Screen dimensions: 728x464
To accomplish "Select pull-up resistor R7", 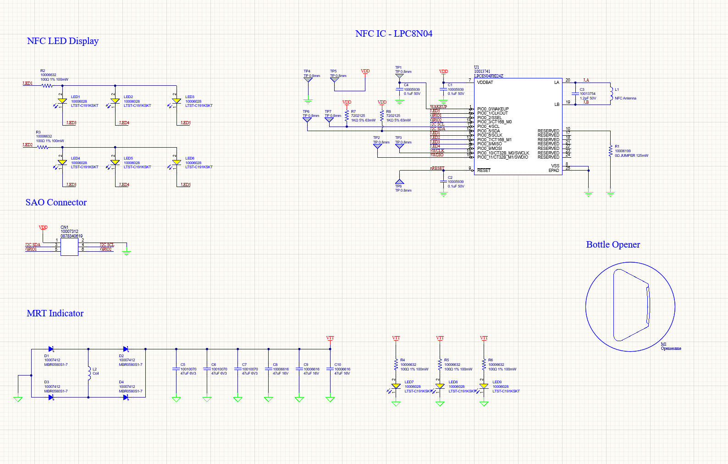I will 347,116.
